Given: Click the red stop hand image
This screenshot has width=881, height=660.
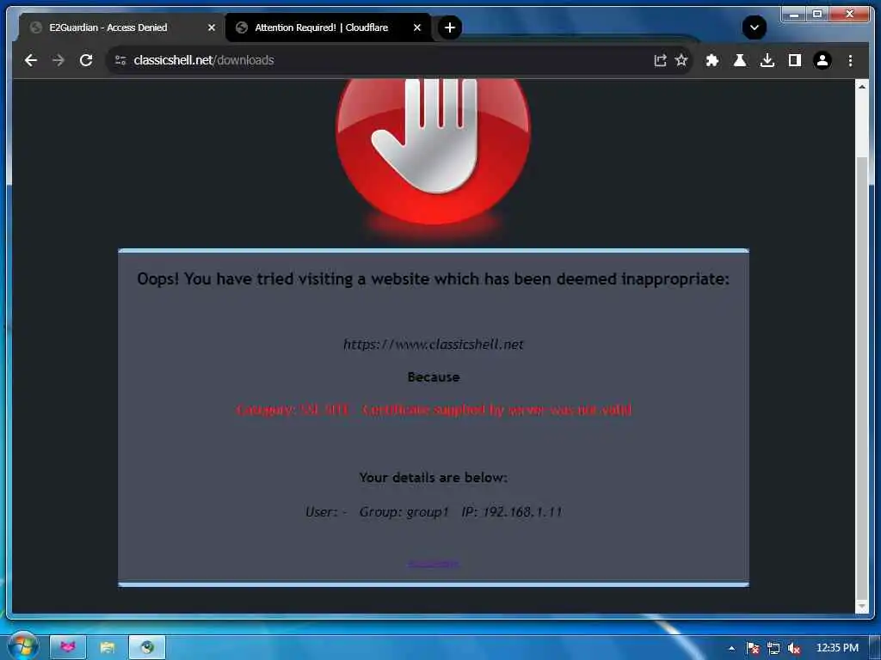Looking at the screenshot, I should click(434, 151).
